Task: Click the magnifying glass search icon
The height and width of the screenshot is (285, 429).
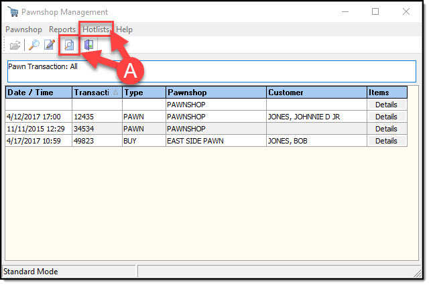Action: pyautogui.click(x=34, y=45)
